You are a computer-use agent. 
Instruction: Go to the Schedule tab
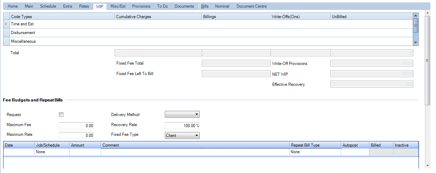pyautogui.click(x=48, y=6)
